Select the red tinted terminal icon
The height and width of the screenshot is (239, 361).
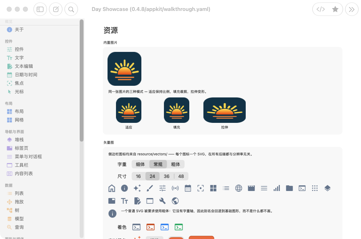[x=151, y=227]
